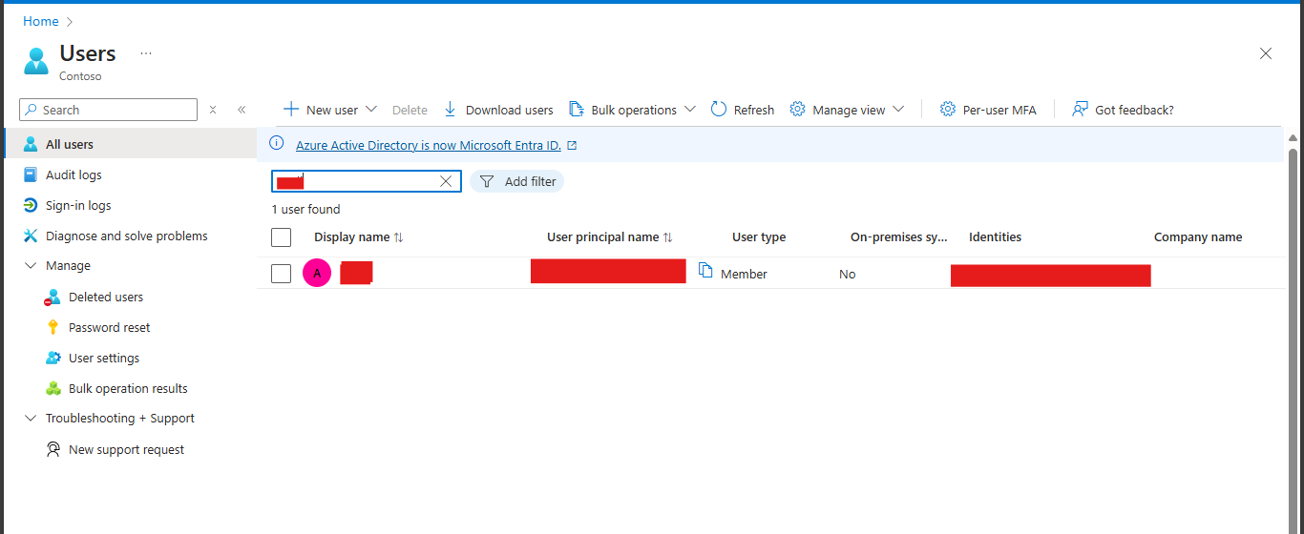Click the User type column header
This screenshot has height=534, width=1304.
[759, 237]
